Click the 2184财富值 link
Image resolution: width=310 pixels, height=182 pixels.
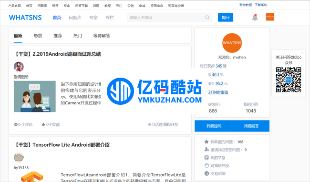click(218, 92)
